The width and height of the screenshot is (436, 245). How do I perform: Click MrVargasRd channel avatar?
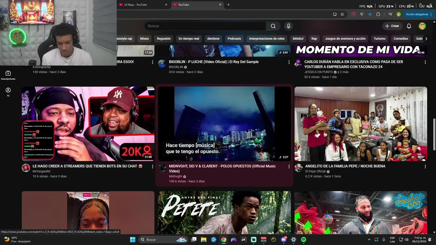(x=26, y=168)
